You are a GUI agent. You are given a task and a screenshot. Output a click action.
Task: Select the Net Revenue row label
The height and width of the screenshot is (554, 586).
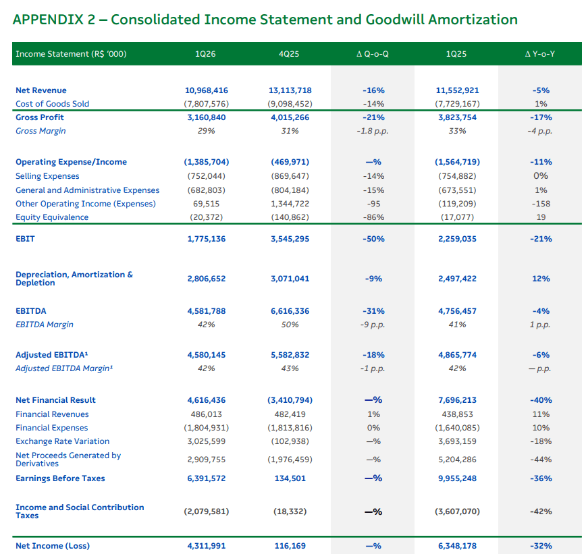pos(41,90)
